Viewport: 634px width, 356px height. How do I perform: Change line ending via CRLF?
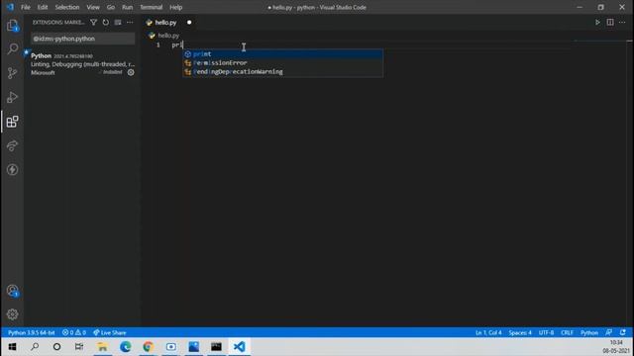pos(567,332)
